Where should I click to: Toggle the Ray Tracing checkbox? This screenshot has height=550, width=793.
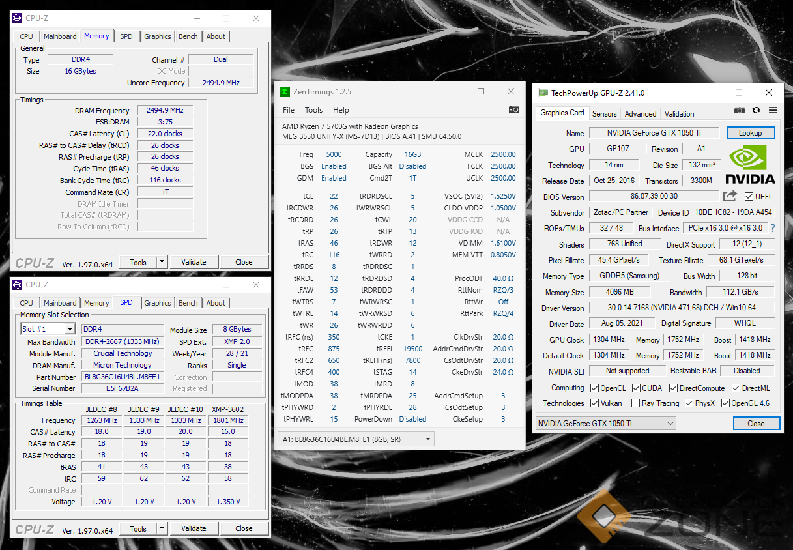[x=635, y=403]
